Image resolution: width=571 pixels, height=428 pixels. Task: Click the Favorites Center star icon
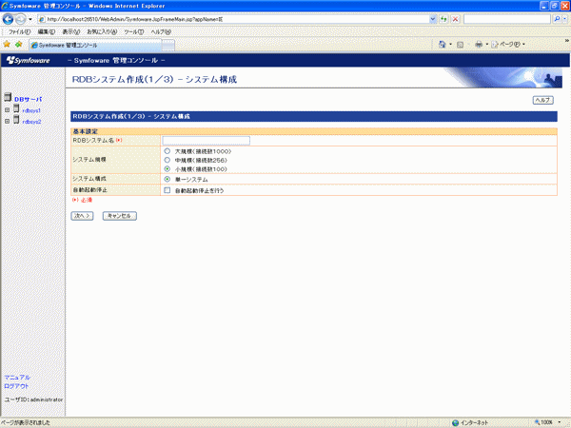click(7, 44)
